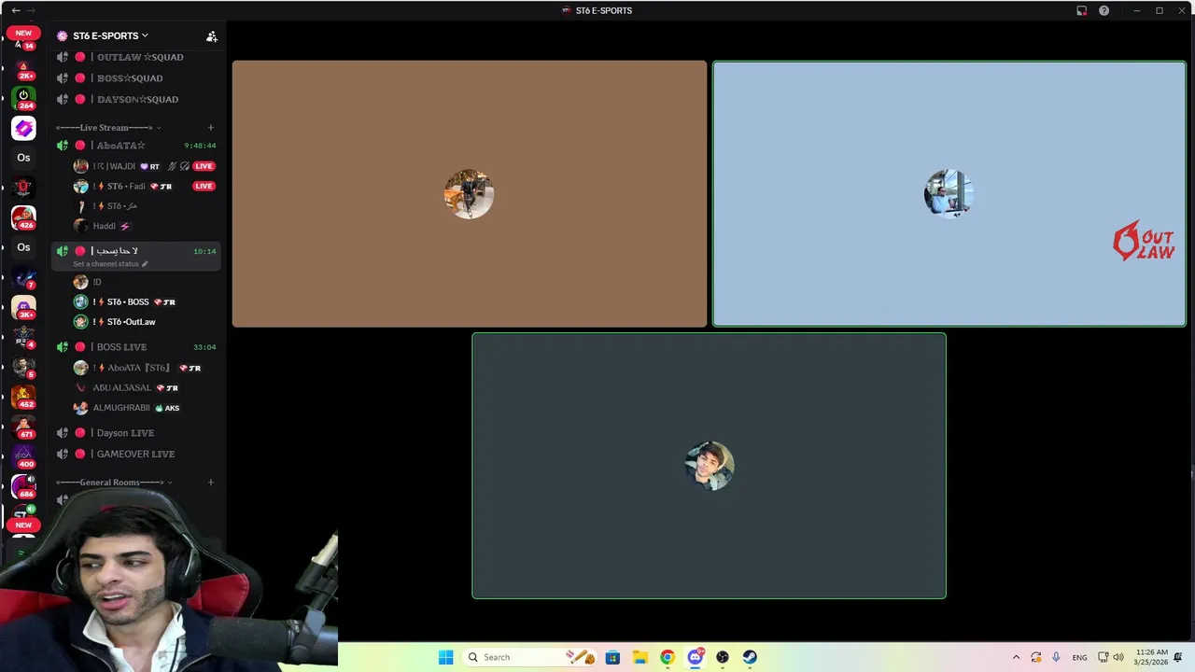Open File Explorer from the taskbar
The image size is (1195, 672).
640,657
